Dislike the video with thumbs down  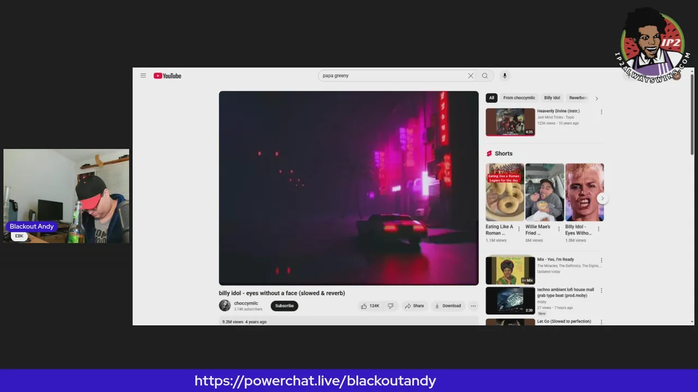tap(390, 306)
